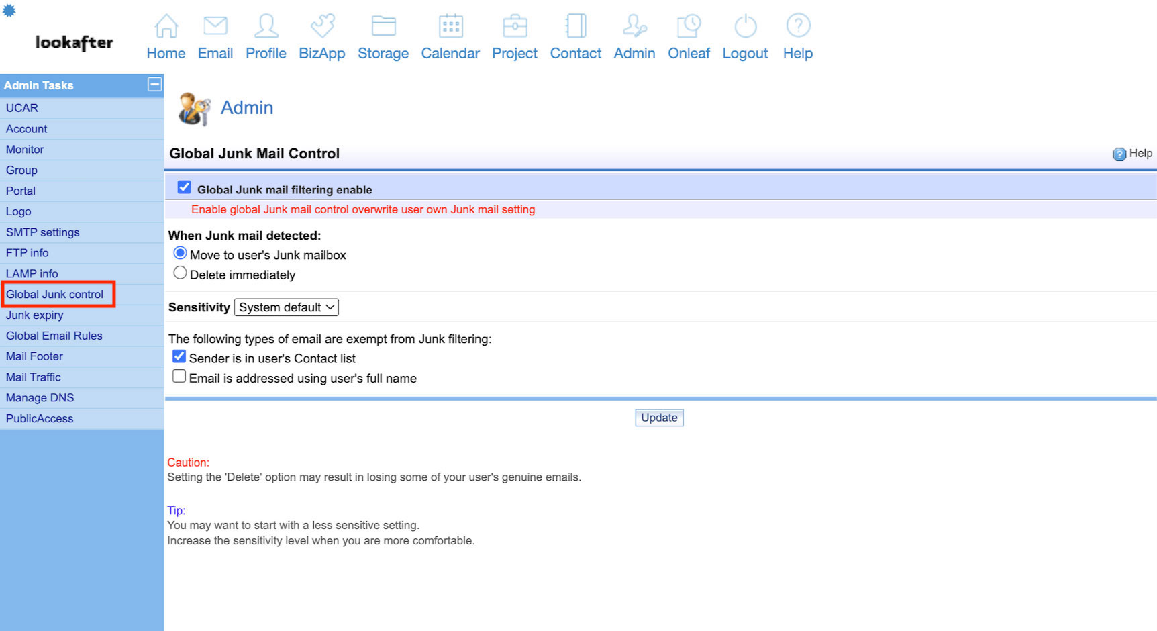Open the Calendar icon
This screenshot has width=1157, height=631.
[x=450, y=26]
